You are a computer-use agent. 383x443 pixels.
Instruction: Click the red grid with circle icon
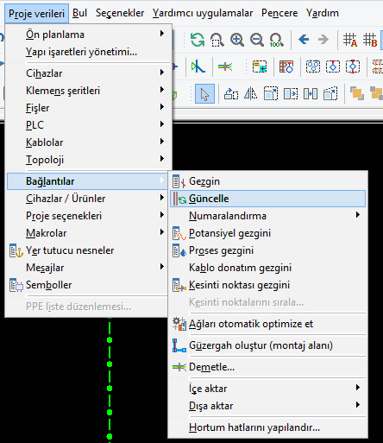286,66
